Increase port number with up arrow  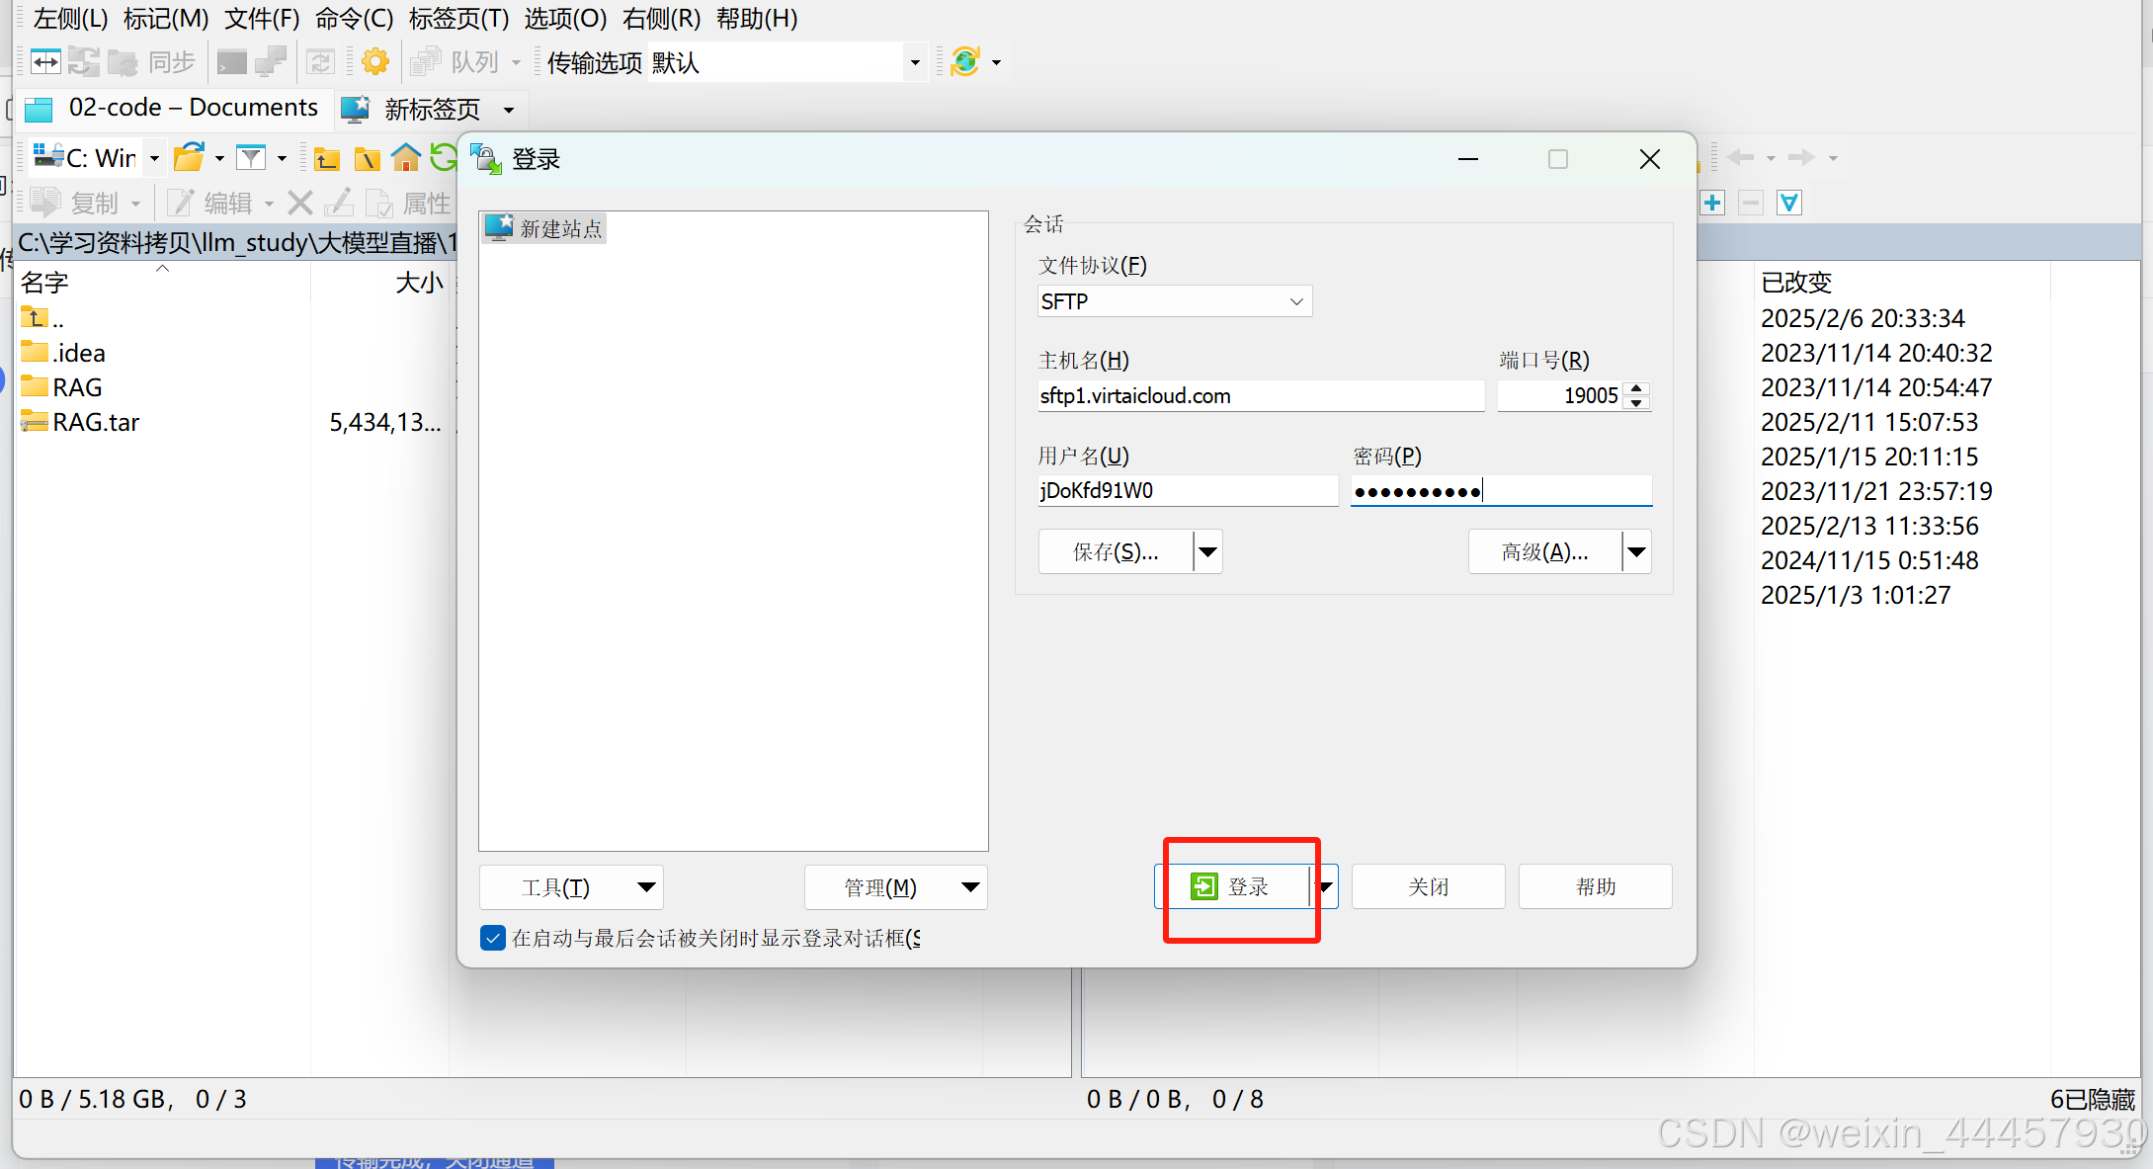click(1637, 388)
